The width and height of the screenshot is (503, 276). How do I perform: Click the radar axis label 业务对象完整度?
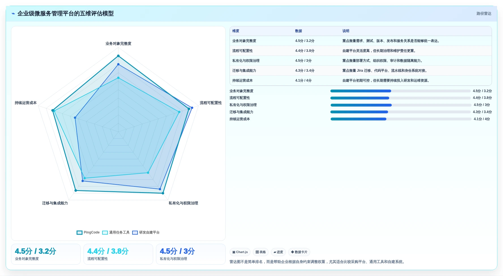pos(118,44)
